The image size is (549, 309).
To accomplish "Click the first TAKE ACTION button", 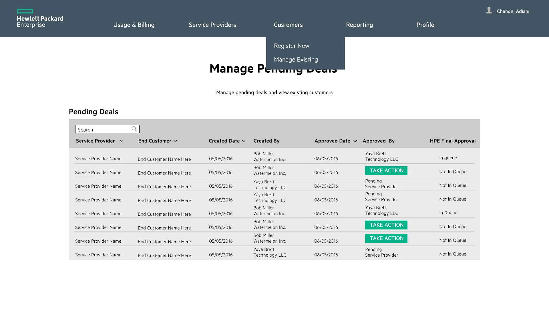I will [386, 171].
